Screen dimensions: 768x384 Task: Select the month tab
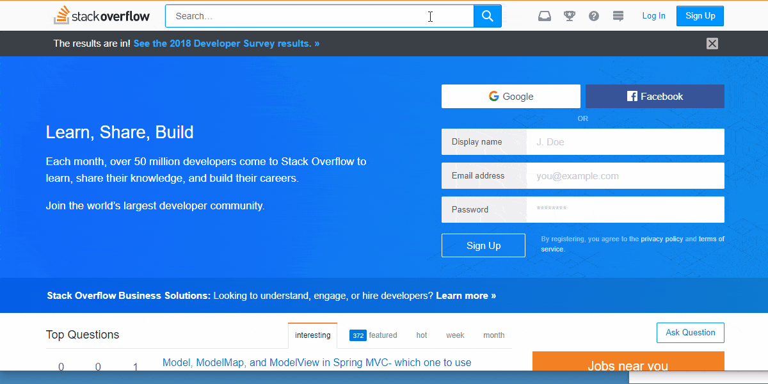(493, 335)
